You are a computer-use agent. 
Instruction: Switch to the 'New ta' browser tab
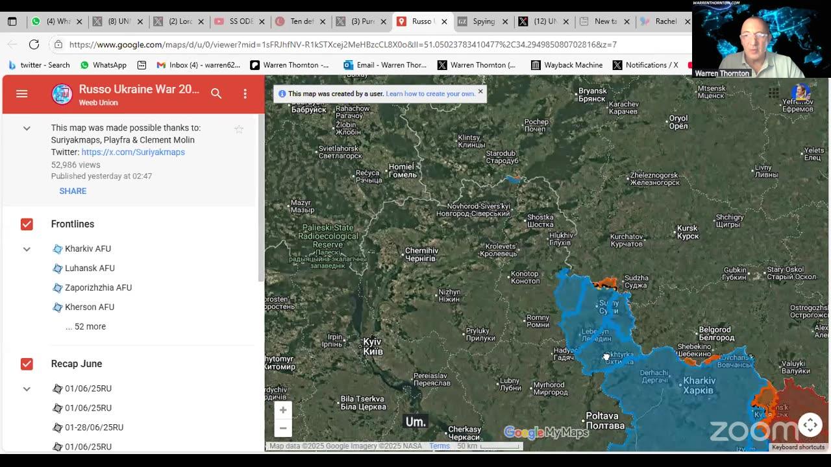pyautogui.click(x=604, y=21)
